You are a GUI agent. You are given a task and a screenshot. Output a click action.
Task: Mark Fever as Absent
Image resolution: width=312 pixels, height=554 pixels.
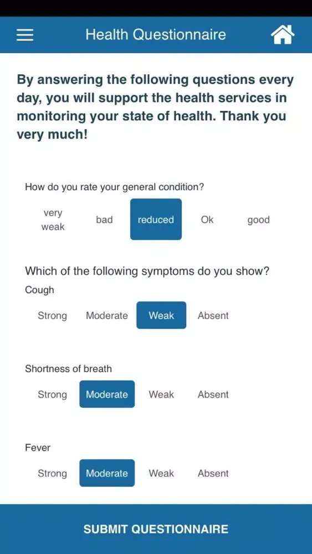(213, 473)
